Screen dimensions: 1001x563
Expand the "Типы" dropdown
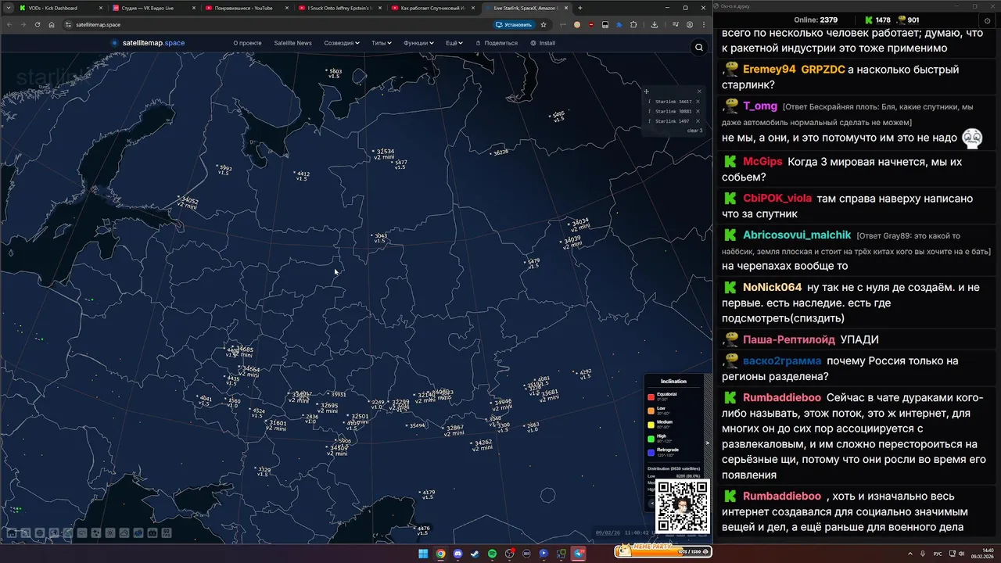[x=382, y=43]
